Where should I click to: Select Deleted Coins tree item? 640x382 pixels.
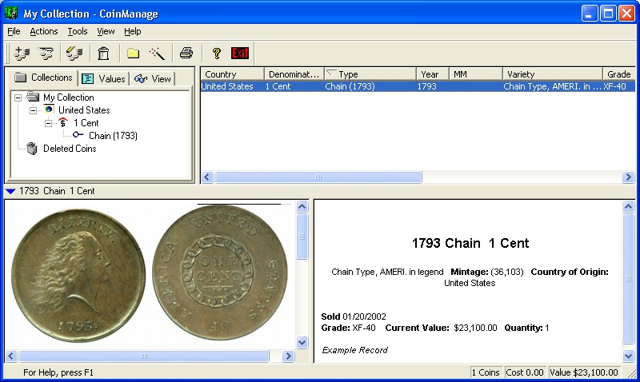(70, 149)
